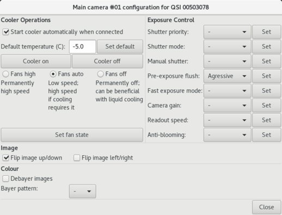282x215 pixels.
Task: Expand the Readout speed dropdown
Action: [x=227, y=120]
